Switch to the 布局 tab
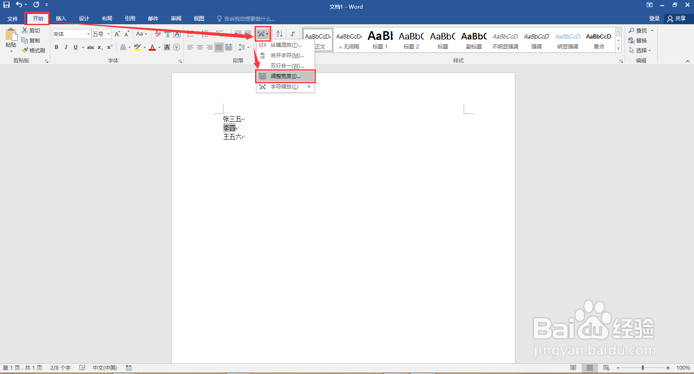Screen dimensions: 694x374 (107, 19)
